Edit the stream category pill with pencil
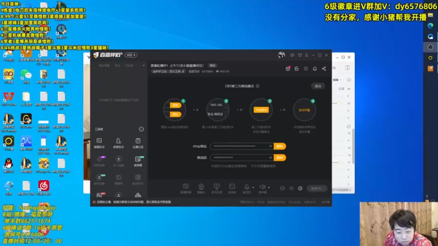Screen dimensions: 438x246 [x=169, y=72]
